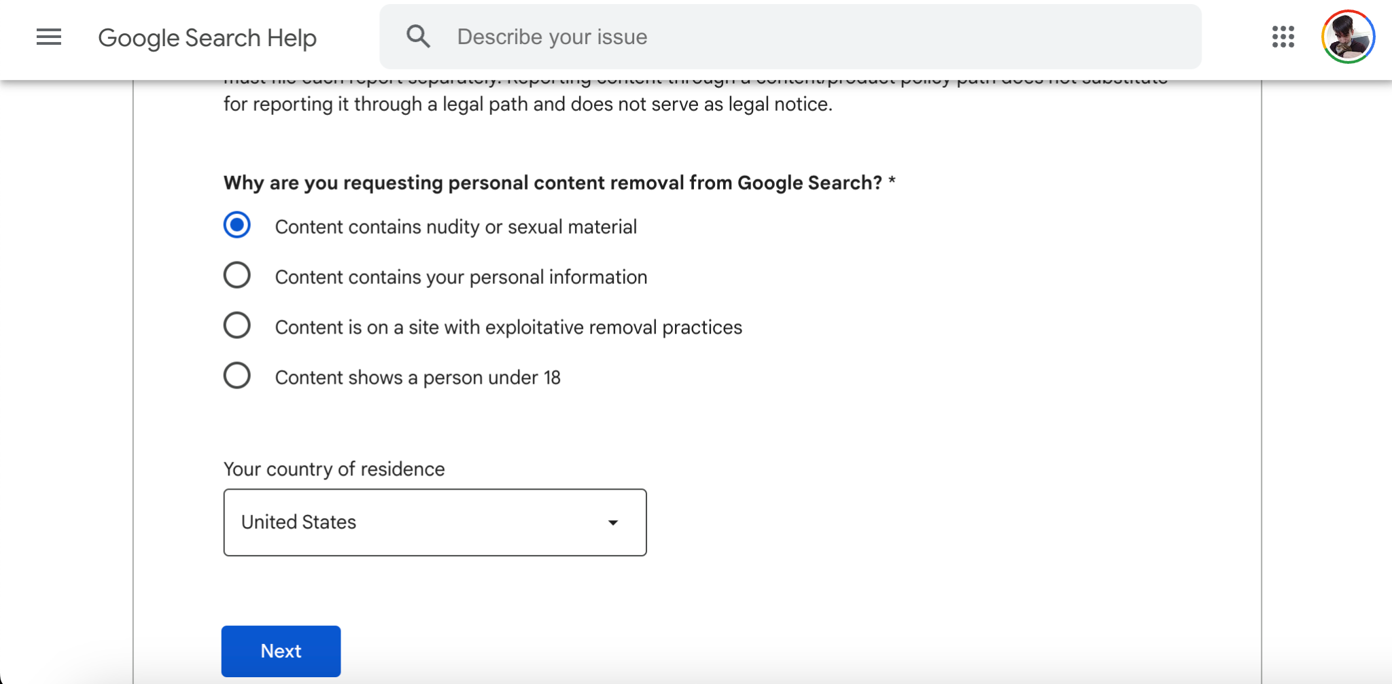This screenshot has width=1392, height=684.
Task: Click the search magnifier icon
Action: tap(418, 37)
